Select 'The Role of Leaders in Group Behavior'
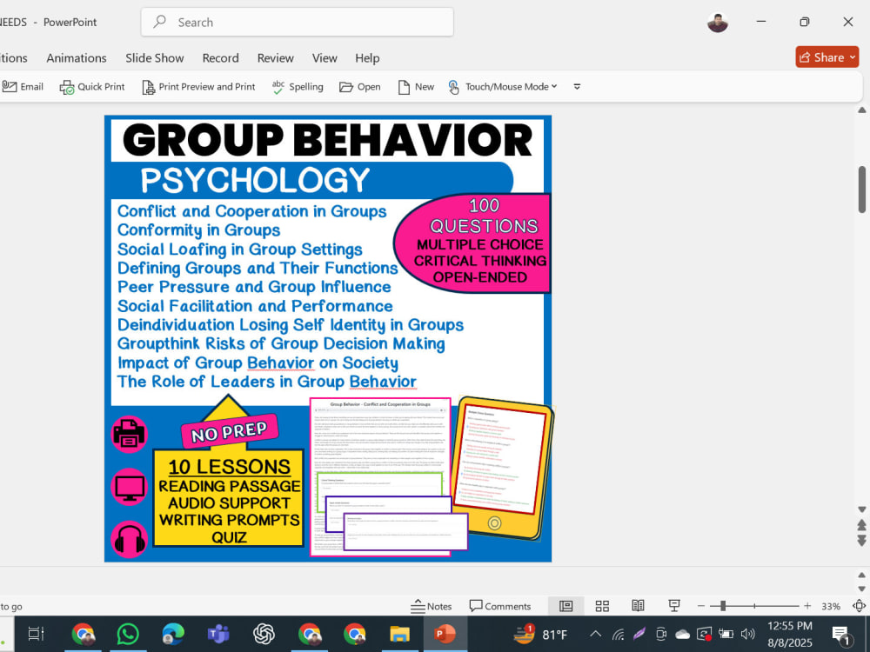 (266, 382)
